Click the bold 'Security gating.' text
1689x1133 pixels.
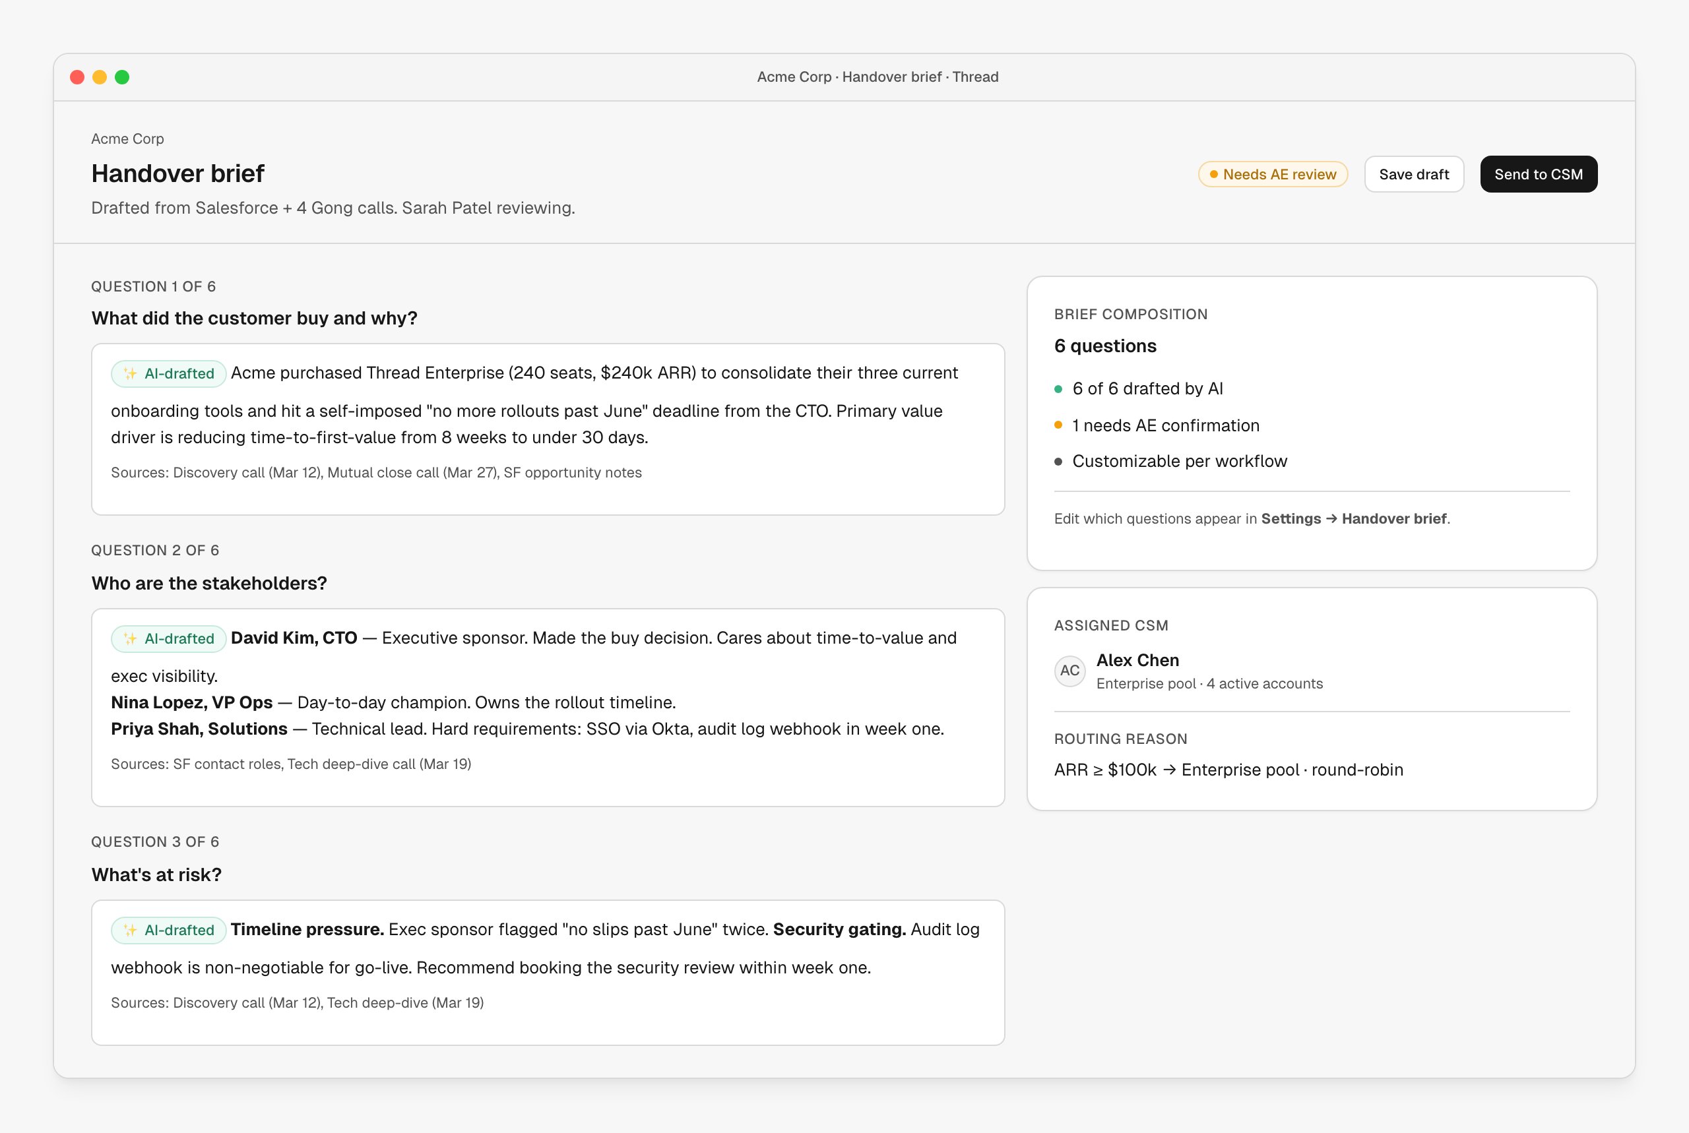tap(839, 929)
